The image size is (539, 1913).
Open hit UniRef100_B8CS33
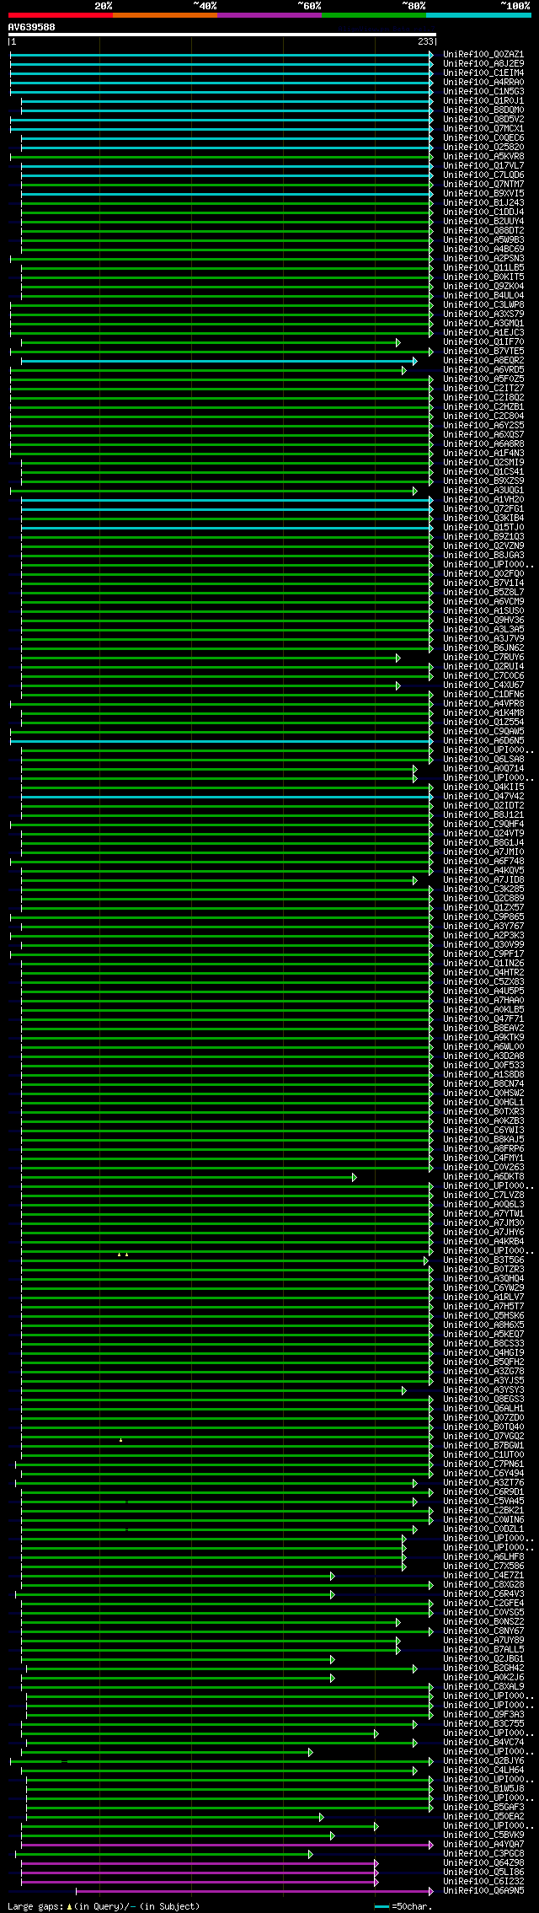(x=483, y=1343)
